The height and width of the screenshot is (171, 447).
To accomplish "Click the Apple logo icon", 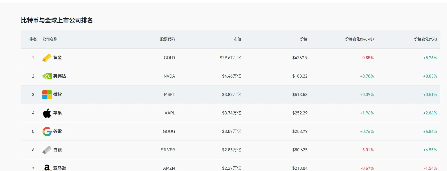I will [x=47, y=113].
